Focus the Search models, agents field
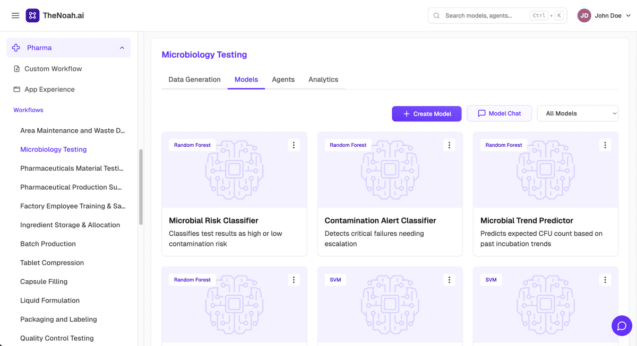This screenshot has width=637, height=346. pyautogui.click(x=497, y=15)
